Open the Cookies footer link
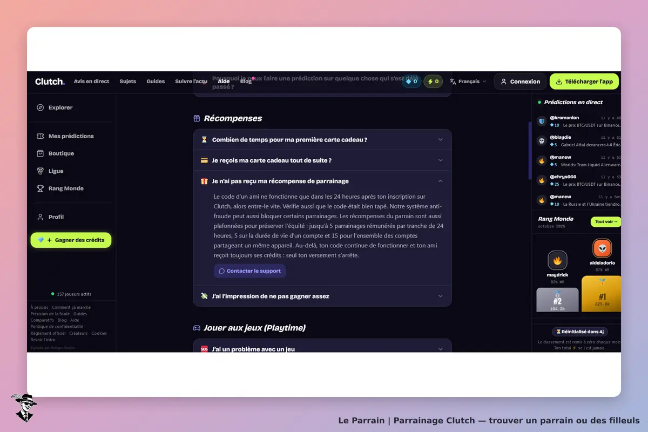 click(99, 333)
